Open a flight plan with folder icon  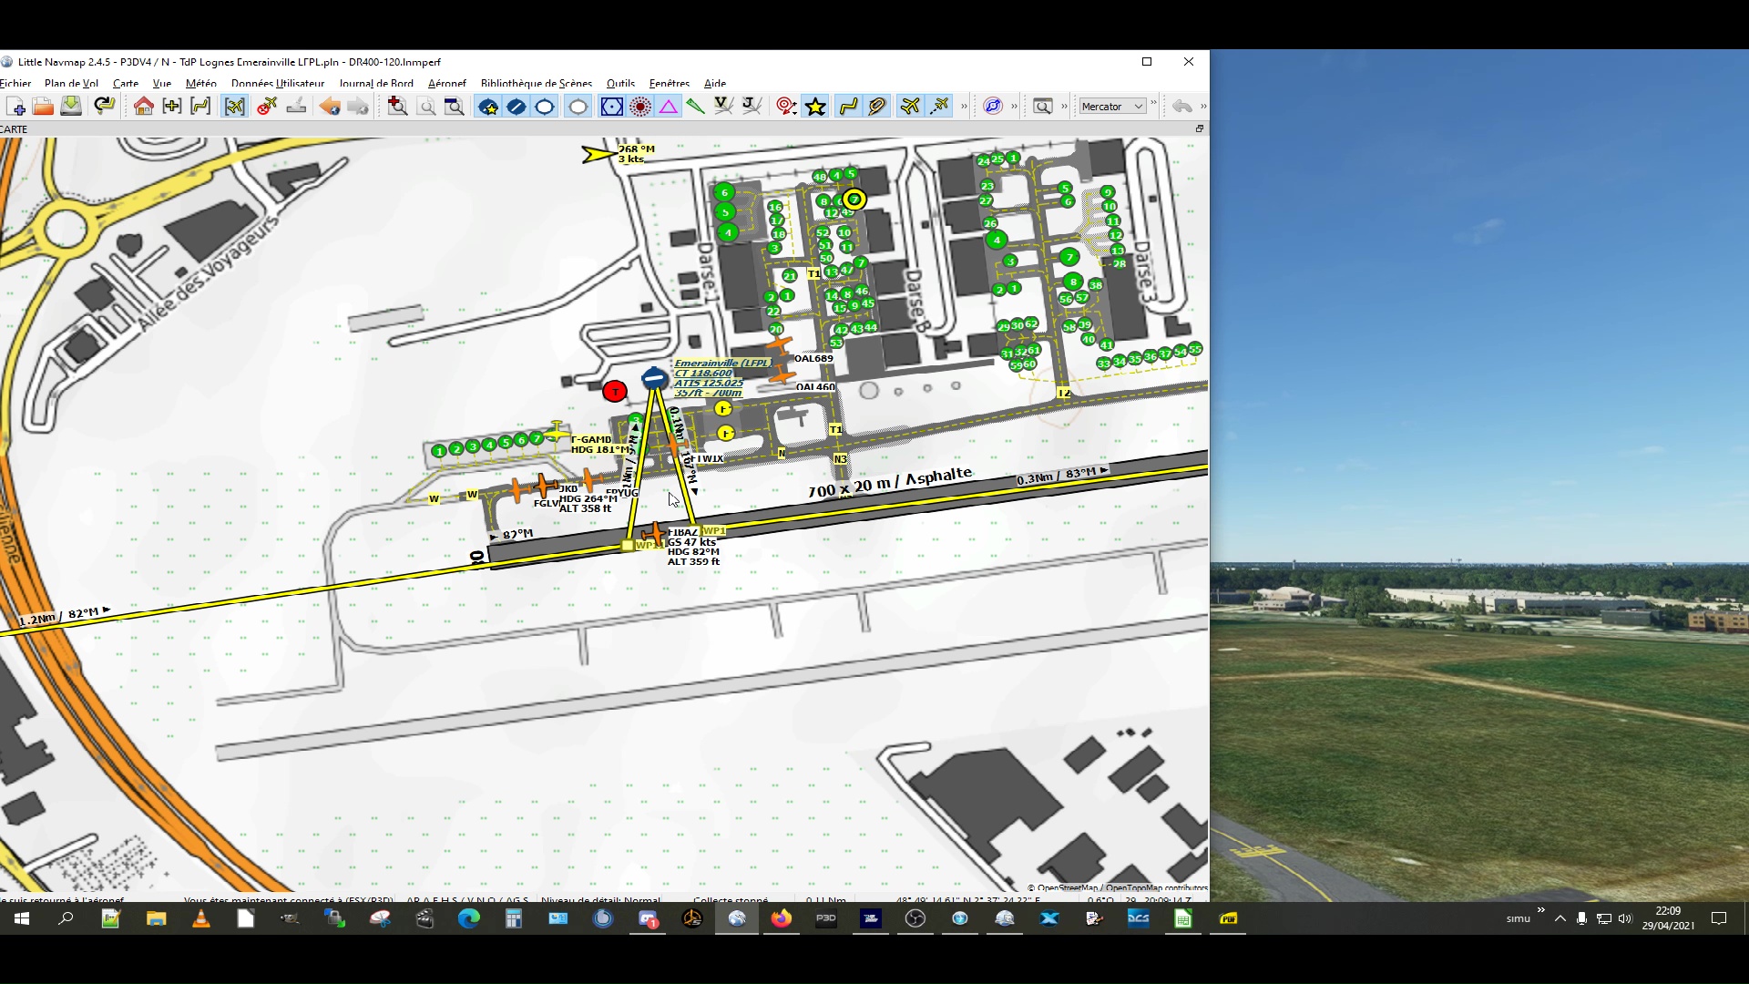point(43,107)
